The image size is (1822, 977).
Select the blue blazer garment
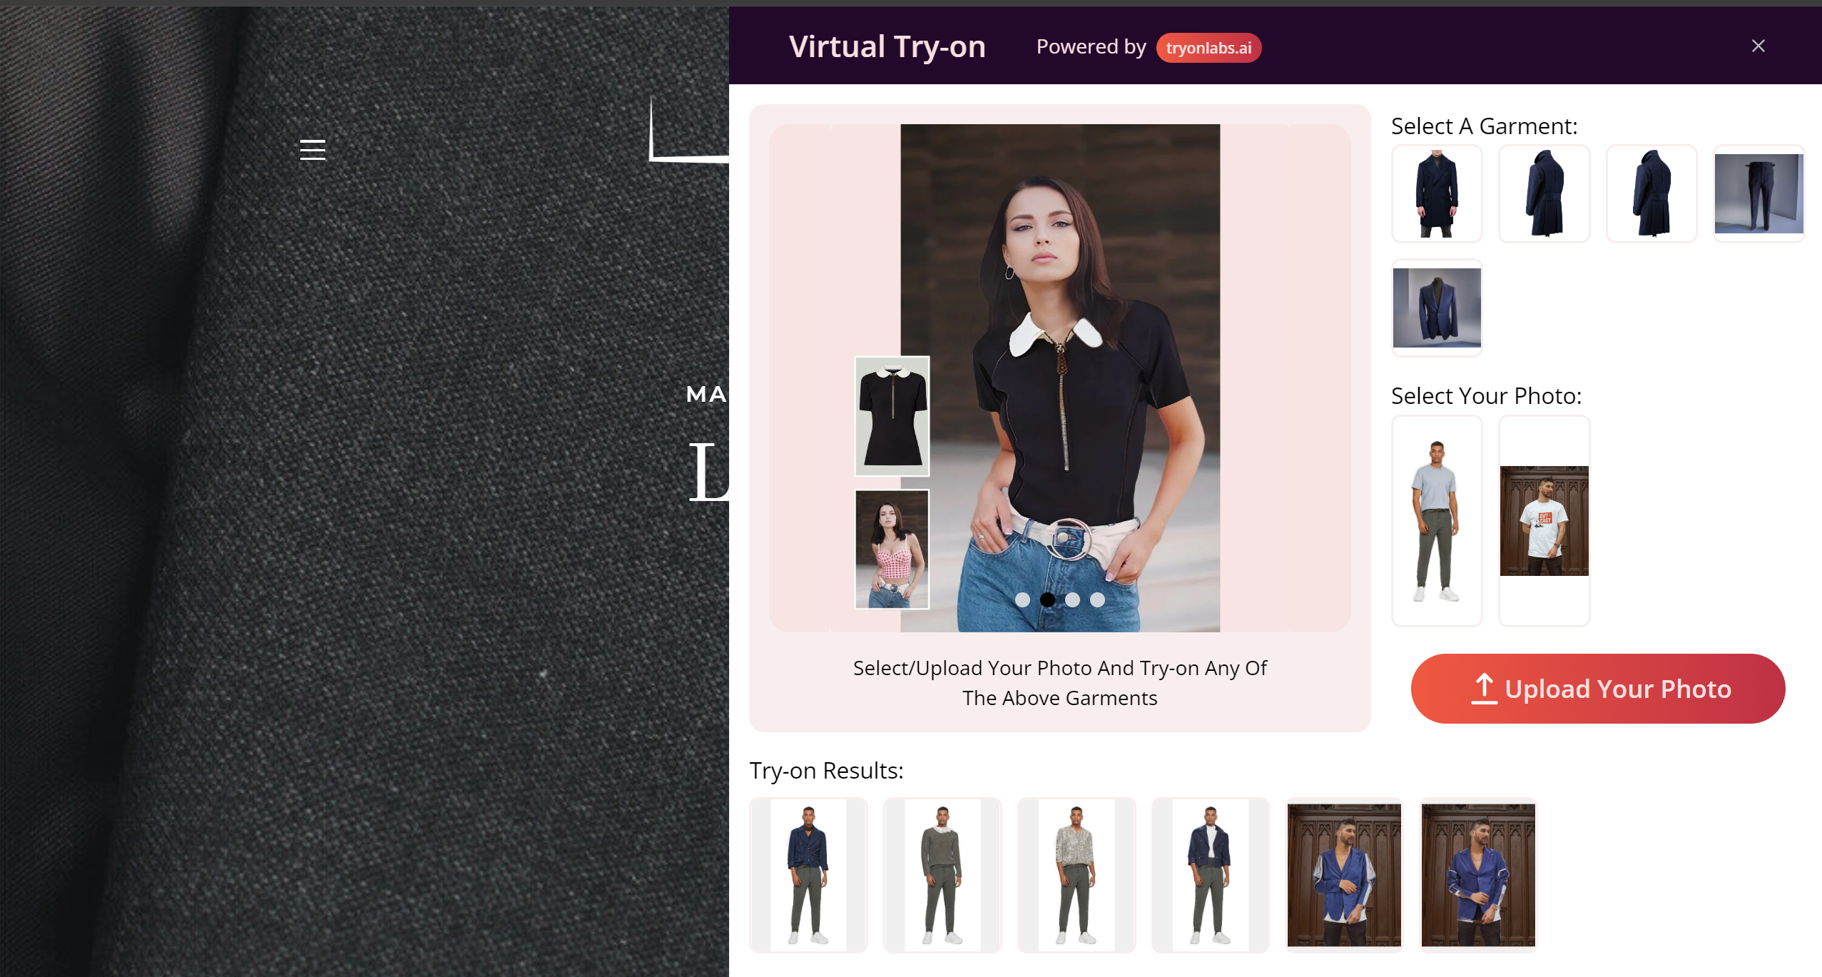click(x=1437, y=308)
